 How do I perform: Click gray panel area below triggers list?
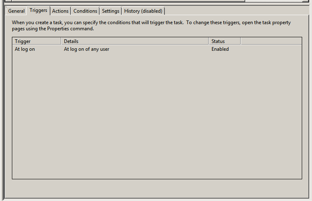point(156,188)
